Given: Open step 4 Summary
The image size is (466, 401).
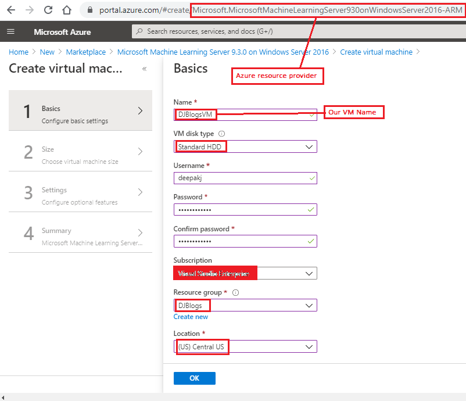Looking at the screenshot, I should coord(81,232).
